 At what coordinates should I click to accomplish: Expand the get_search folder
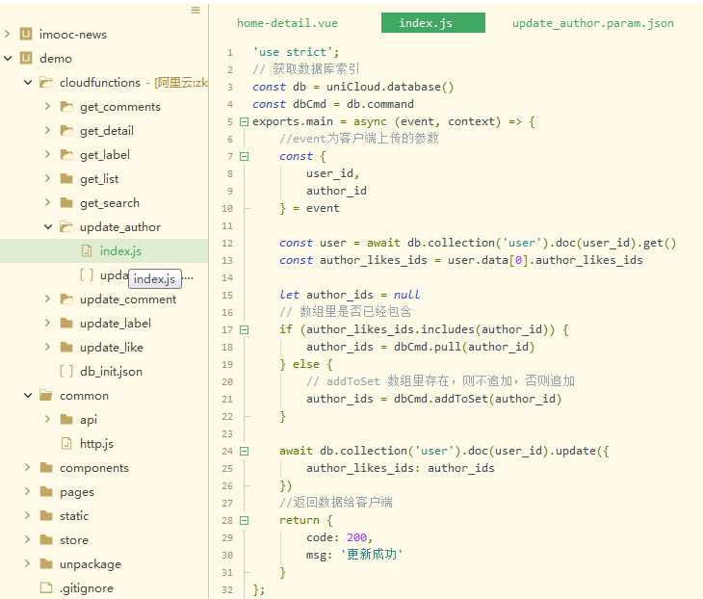point(47,202)
